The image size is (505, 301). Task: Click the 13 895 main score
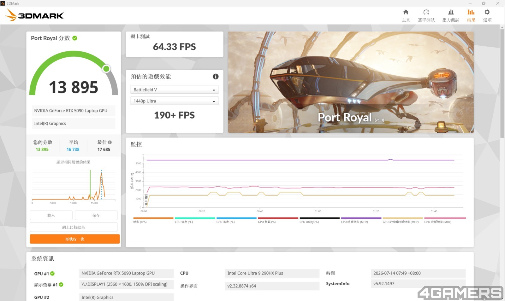point(74,87)
